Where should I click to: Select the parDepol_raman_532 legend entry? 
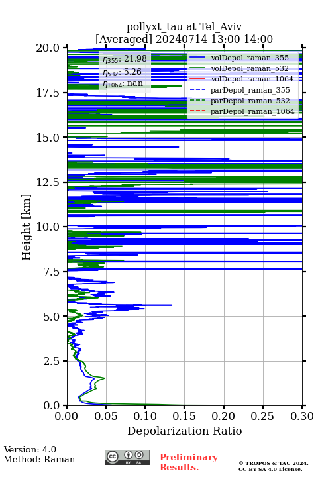[240, 101]
